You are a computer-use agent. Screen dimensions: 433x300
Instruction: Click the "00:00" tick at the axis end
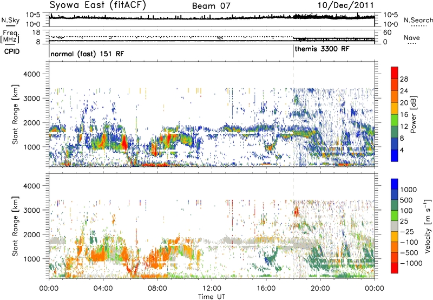coord(374,289)
